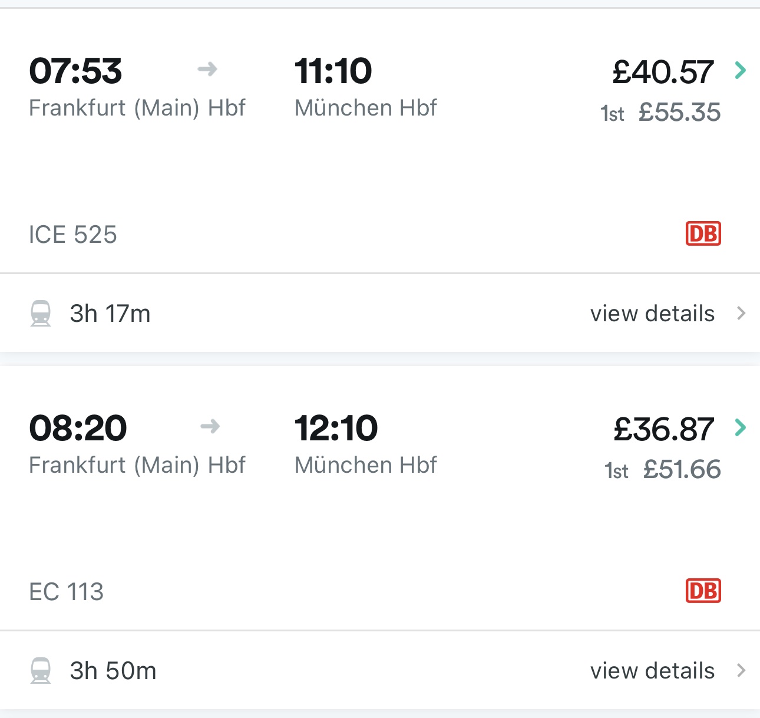Click the train icon beside the 3h 50m duration
The image size is (760, 718).
(41, 670)
